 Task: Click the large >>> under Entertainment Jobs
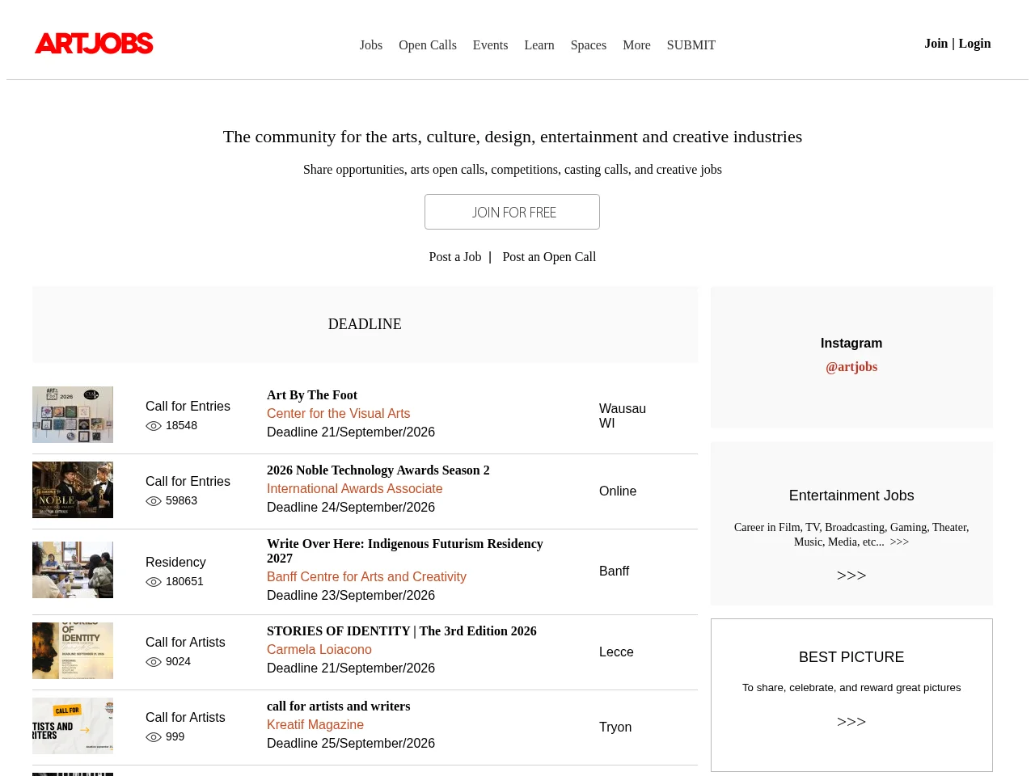(x=851, y=576)
